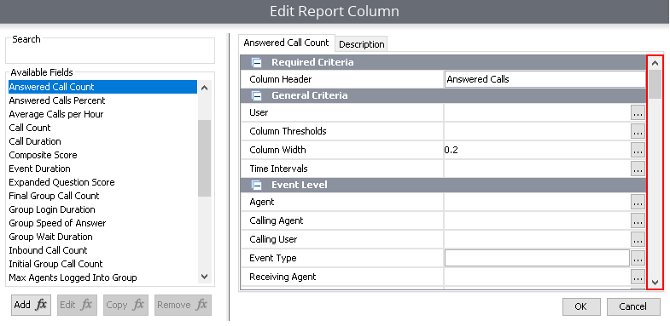Click into the Search input field
The image size is (670, 326).
[110, 53]
